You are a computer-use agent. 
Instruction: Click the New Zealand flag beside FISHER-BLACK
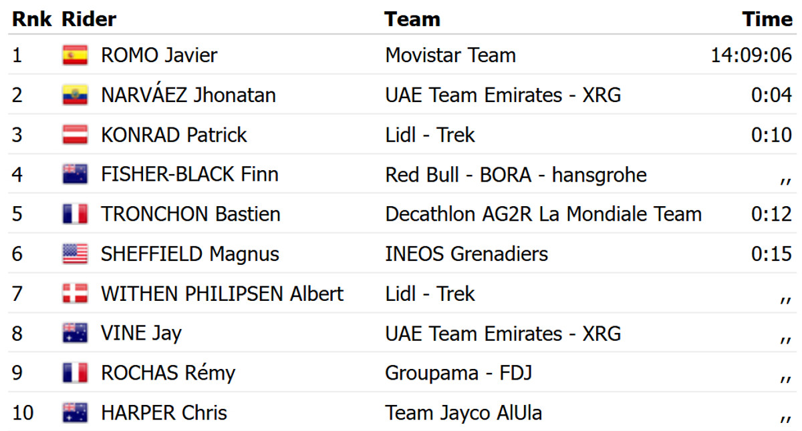[x=75, y=175]
